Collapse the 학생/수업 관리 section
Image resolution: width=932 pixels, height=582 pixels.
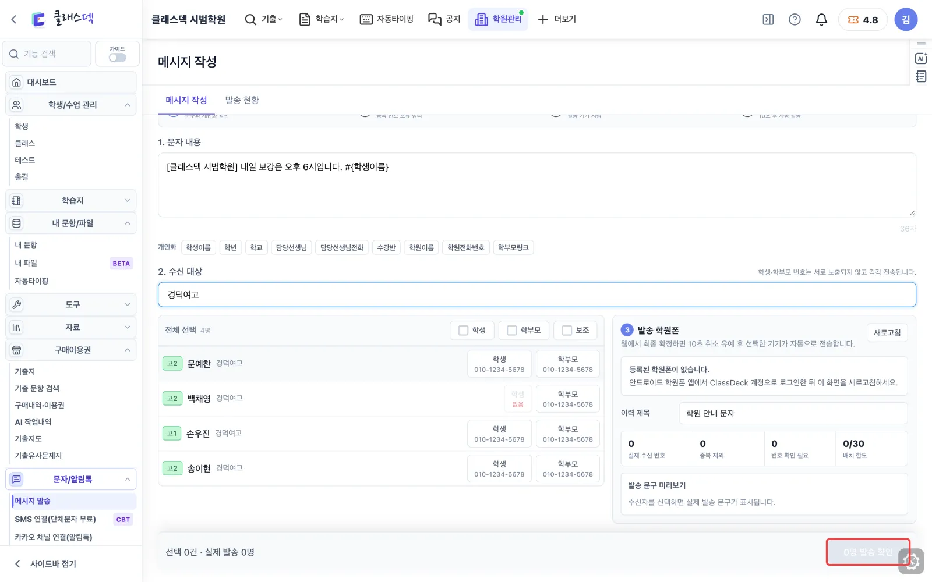point(127,105)
